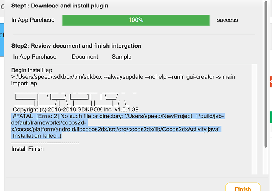
Task: Click 'In App Purchase' label beside Document link
Action: coord(35,57)
